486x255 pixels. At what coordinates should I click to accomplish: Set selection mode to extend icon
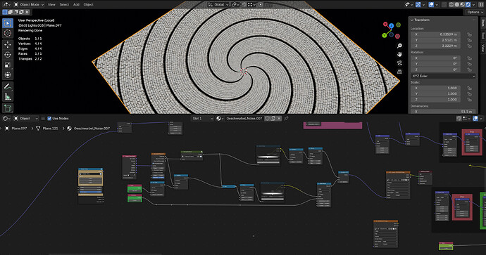tap(11, 12)
